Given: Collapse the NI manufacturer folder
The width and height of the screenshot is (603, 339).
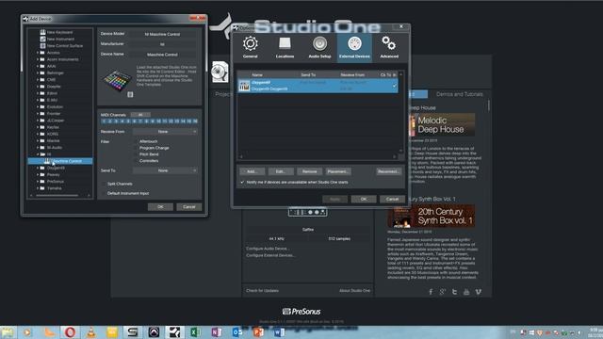Looking at the screenshot, I should click(x=38, y=154).
